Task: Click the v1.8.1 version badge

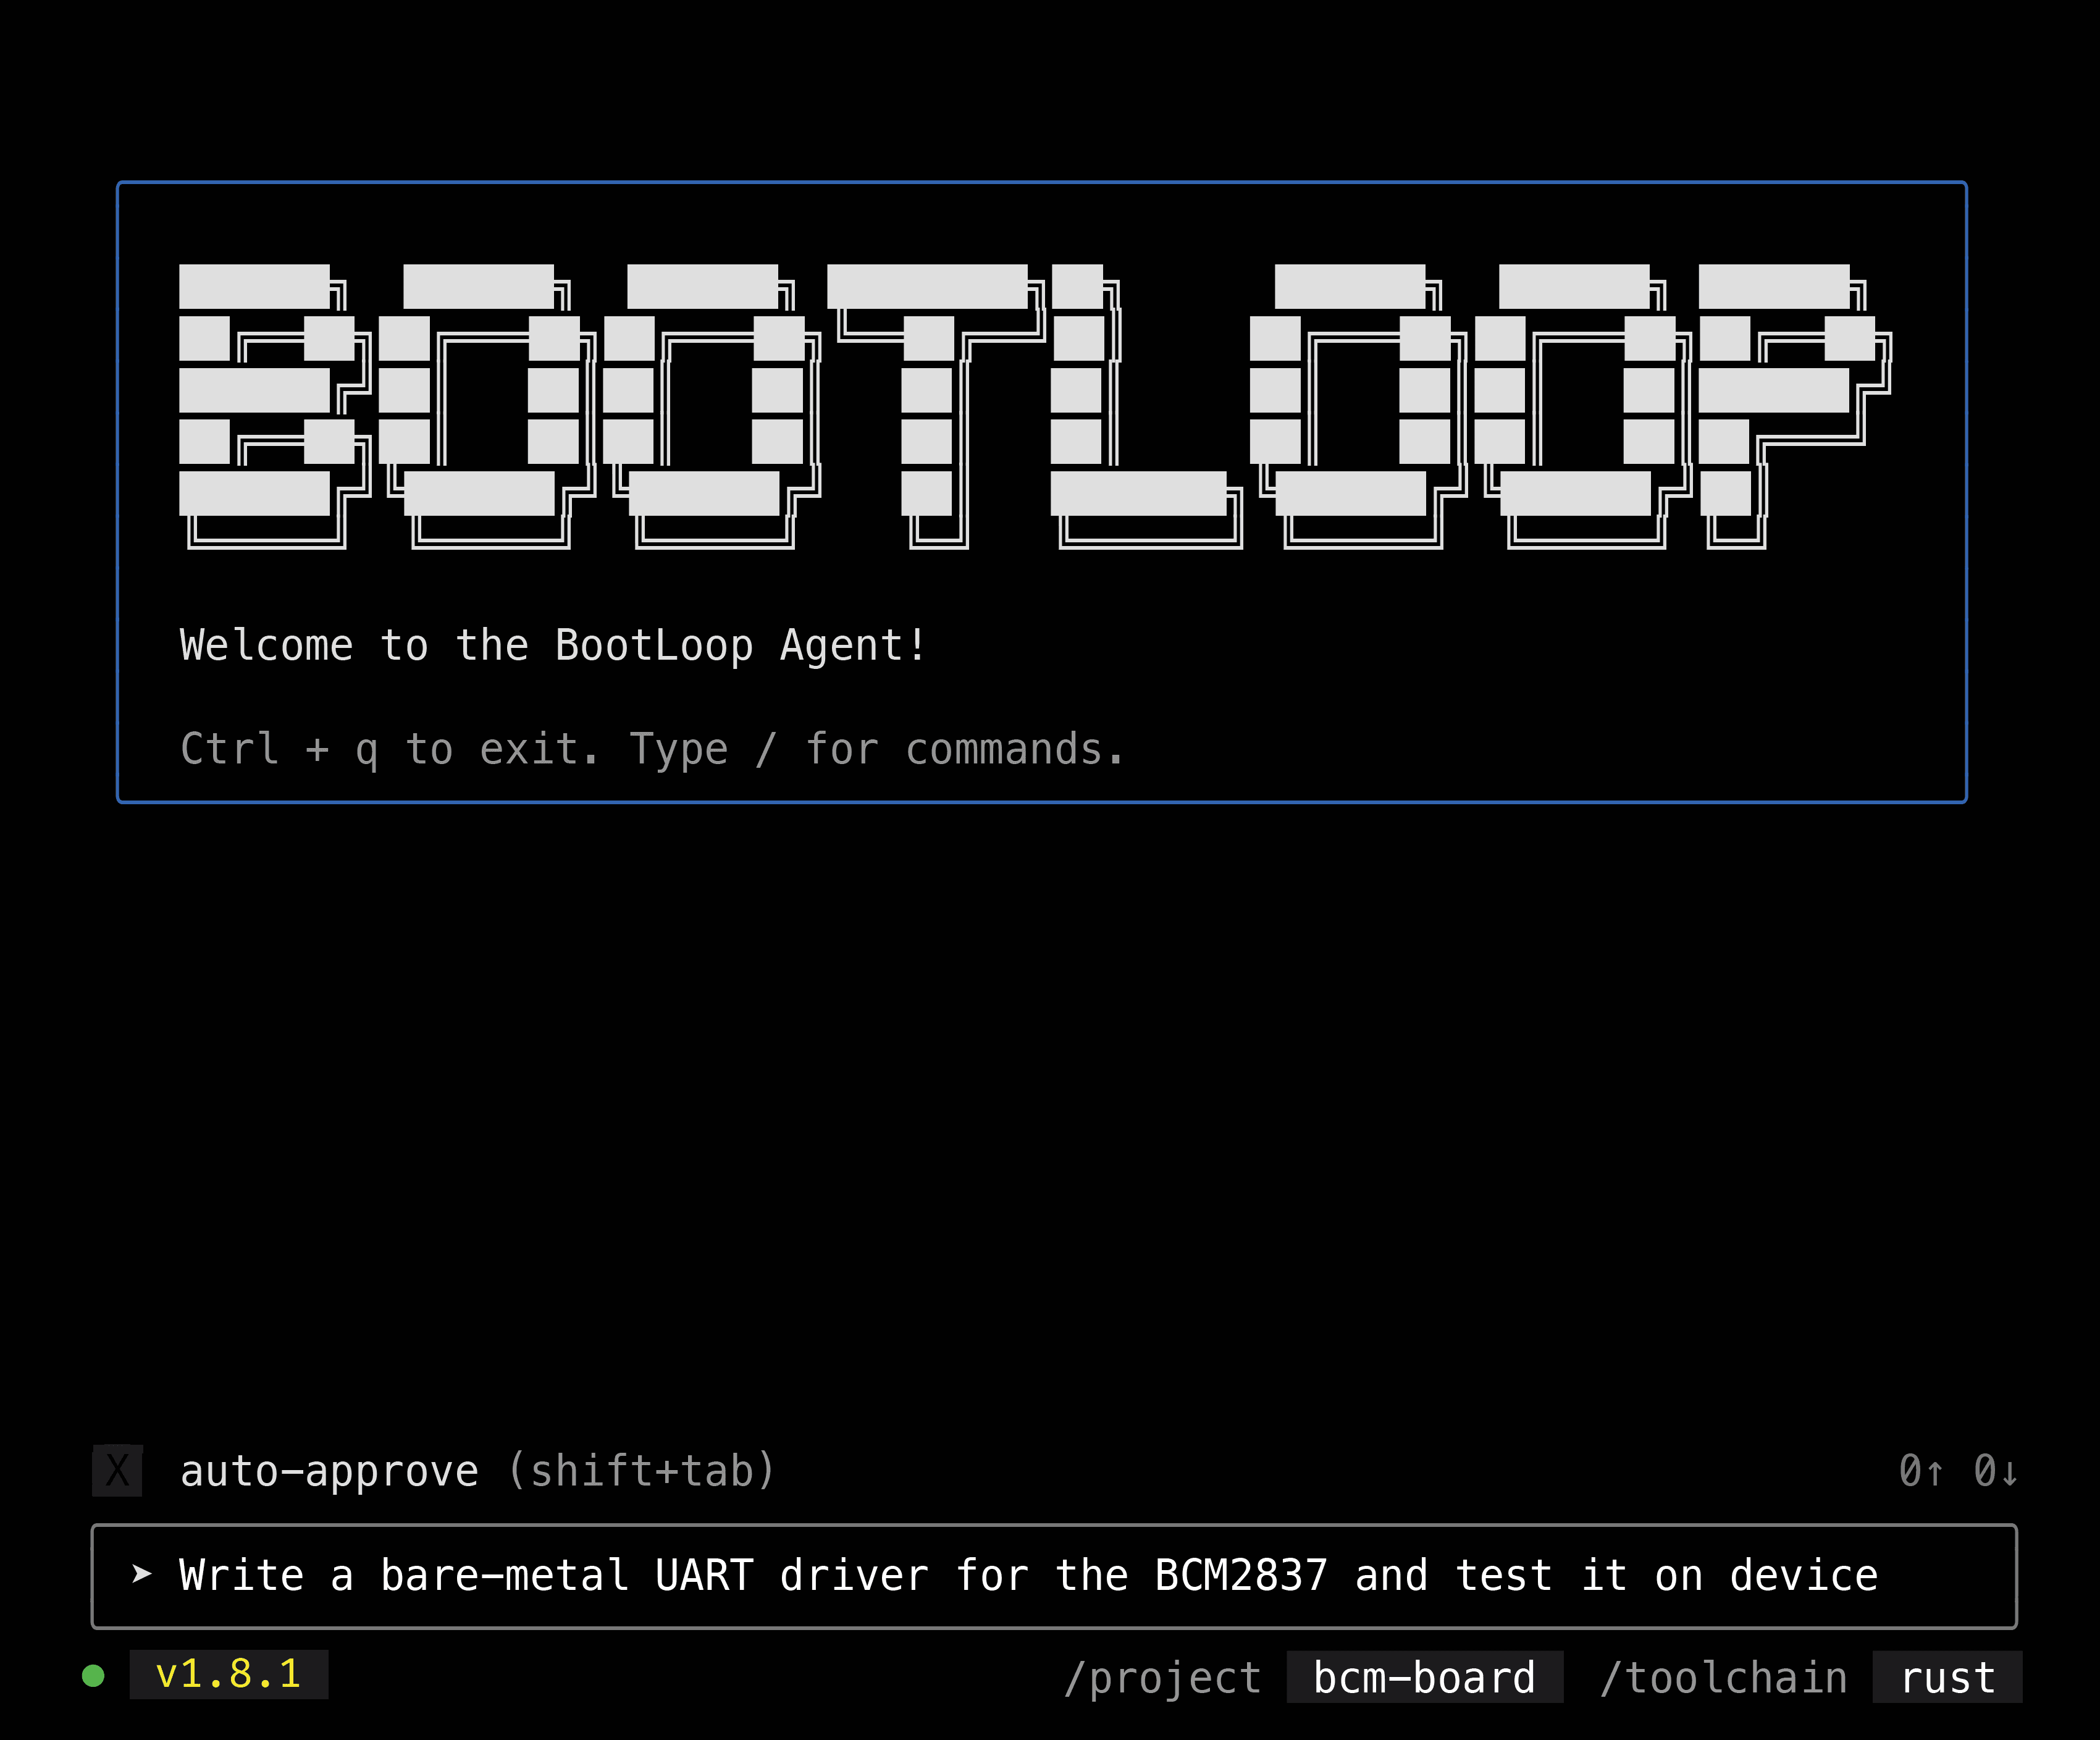Action: [x=229, y=1674]
